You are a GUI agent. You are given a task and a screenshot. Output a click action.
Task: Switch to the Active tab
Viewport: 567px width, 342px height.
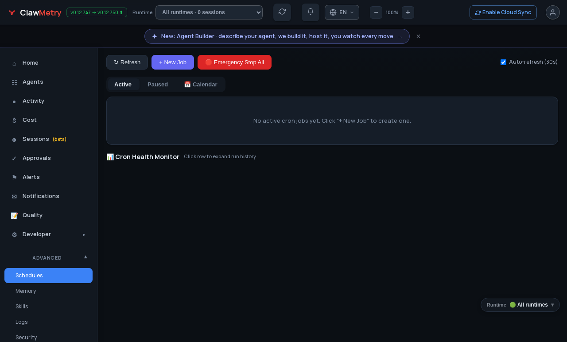[x=123, y=84]
